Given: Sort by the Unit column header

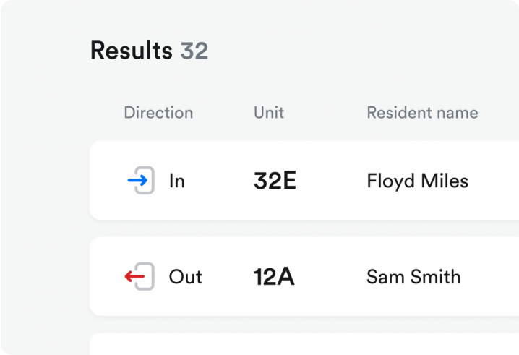Looking at the screenshot, I should [269, 113].
